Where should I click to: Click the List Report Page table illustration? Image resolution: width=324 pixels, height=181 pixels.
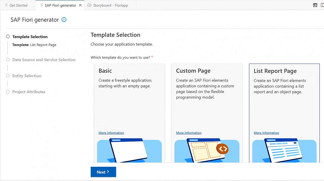(284, 151)
